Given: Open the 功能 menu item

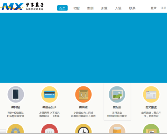Looking at the screenshot, I should tap(77, 8).
